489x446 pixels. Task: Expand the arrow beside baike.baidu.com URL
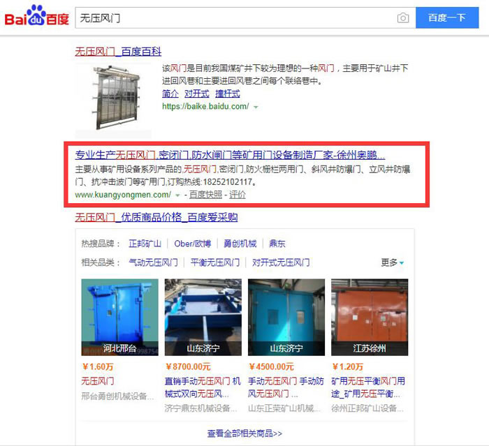[256, 107]
